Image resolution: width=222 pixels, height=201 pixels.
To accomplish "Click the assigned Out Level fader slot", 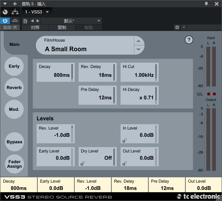I will tap(204, 185).
